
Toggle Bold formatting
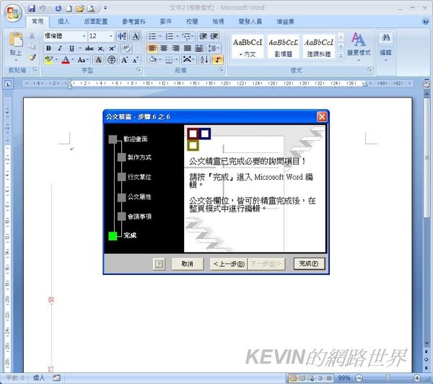pos(48,48)
